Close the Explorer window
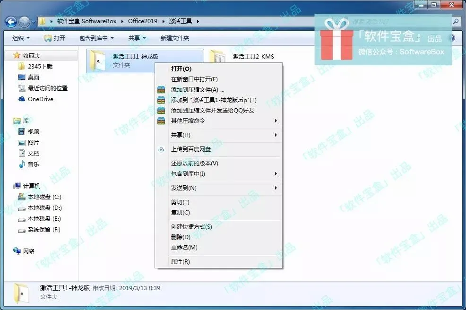Viewport: 466px width, 310px height. [452, 5]
